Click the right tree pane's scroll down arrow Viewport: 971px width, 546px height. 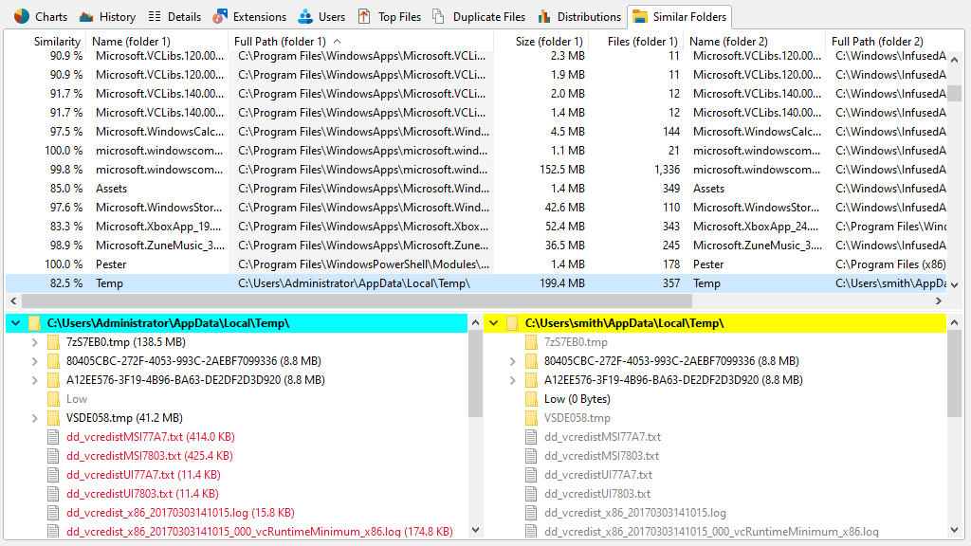pyautogui.click(x=954, y=530)
